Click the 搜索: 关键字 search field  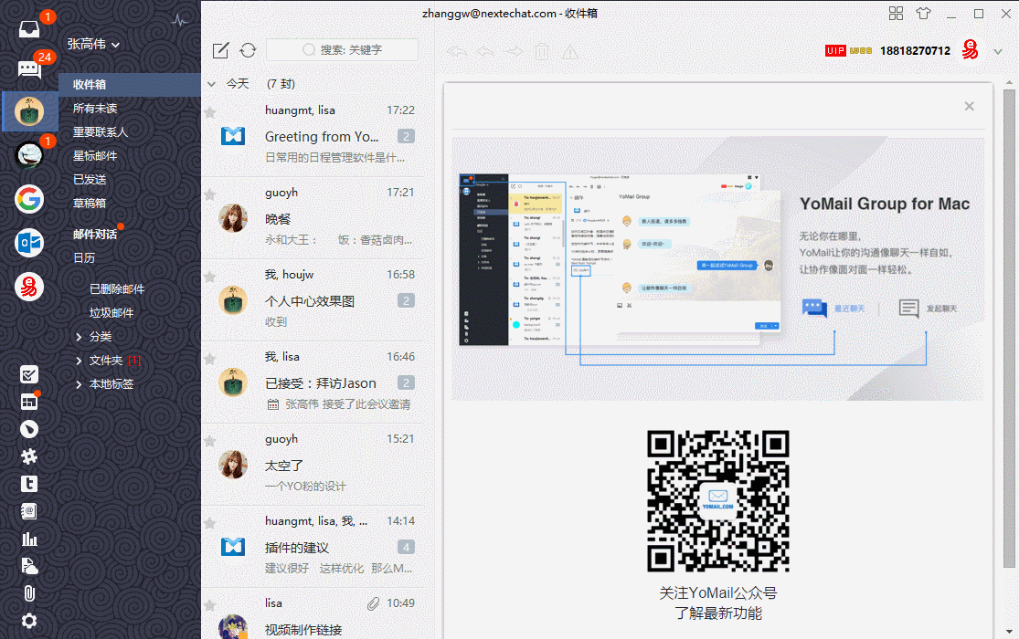tap(342, 50)
